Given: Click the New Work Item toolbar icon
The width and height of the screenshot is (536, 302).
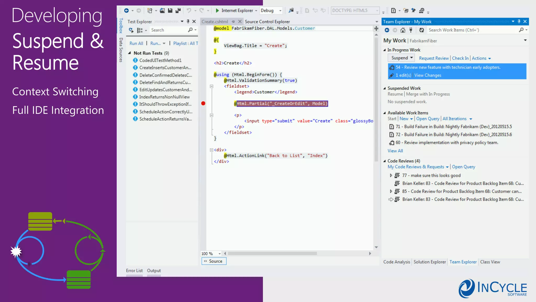Looking at the screenshot, I should point(393,10).
